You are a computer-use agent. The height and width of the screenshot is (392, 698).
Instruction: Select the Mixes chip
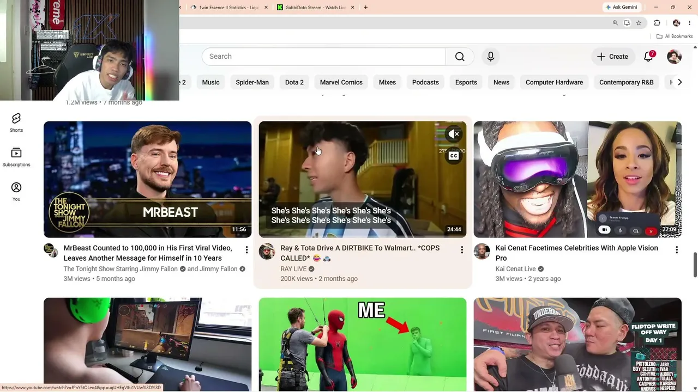coord(387,82)
